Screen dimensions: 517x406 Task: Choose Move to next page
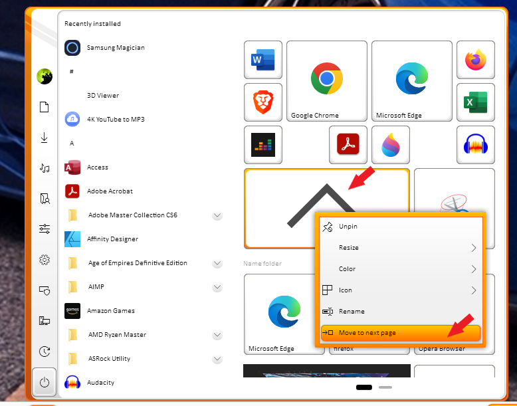point(400,333)
